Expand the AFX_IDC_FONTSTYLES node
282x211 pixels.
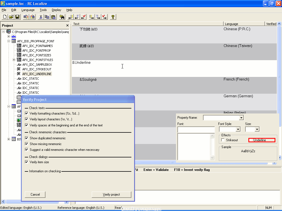(x=14, y=60)
